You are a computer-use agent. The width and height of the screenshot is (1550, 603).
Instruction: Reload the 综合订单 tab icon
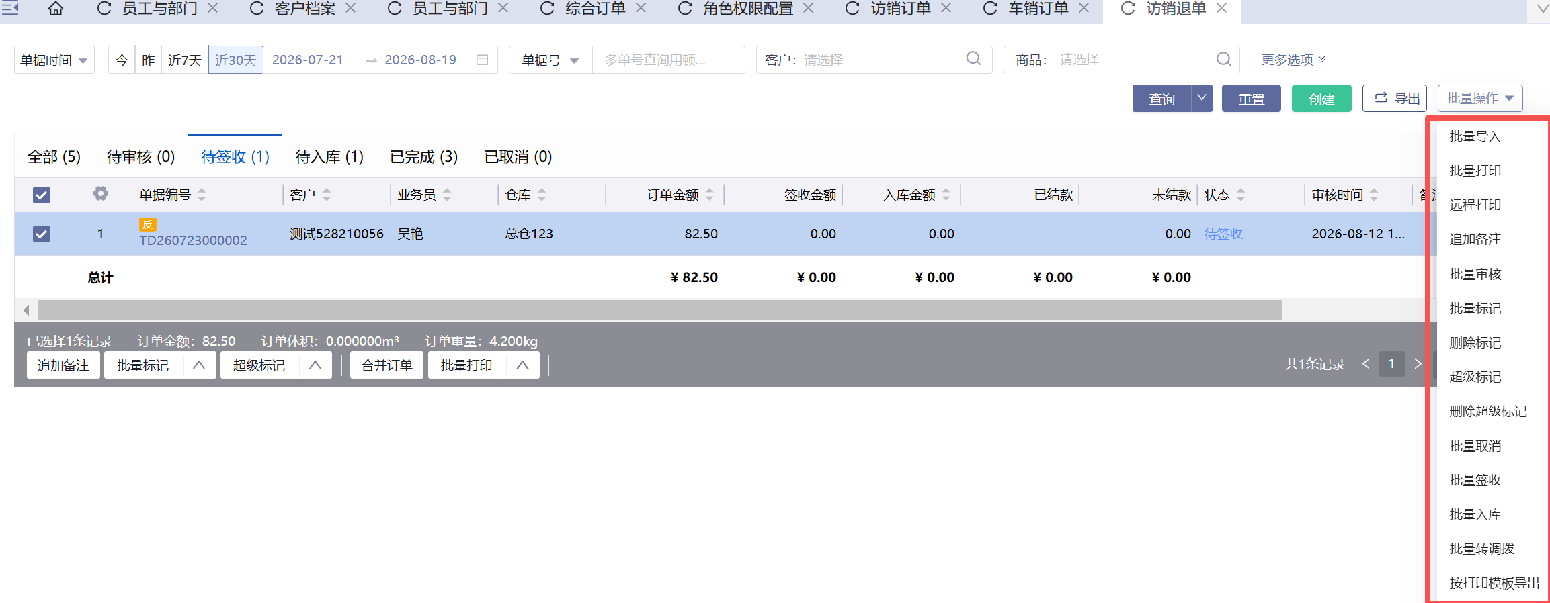[547, 9]
